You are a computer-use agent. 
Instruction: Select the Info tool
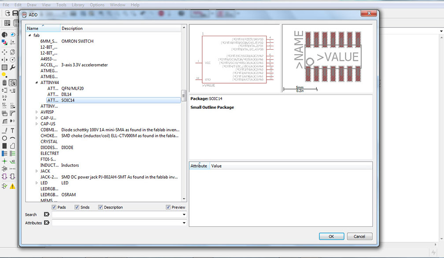4,35
